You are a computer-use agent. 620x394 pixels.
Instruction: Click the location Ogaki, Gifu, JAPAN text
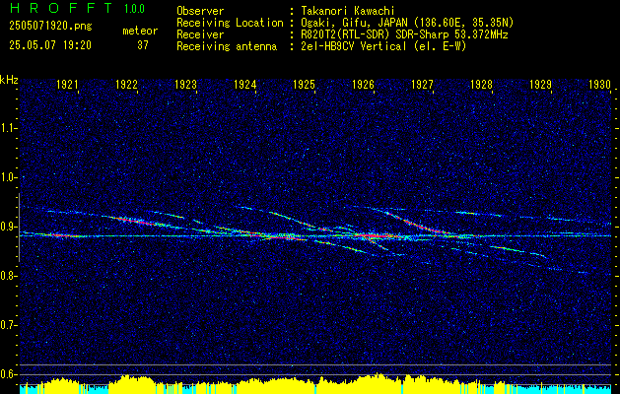point(407,23)
